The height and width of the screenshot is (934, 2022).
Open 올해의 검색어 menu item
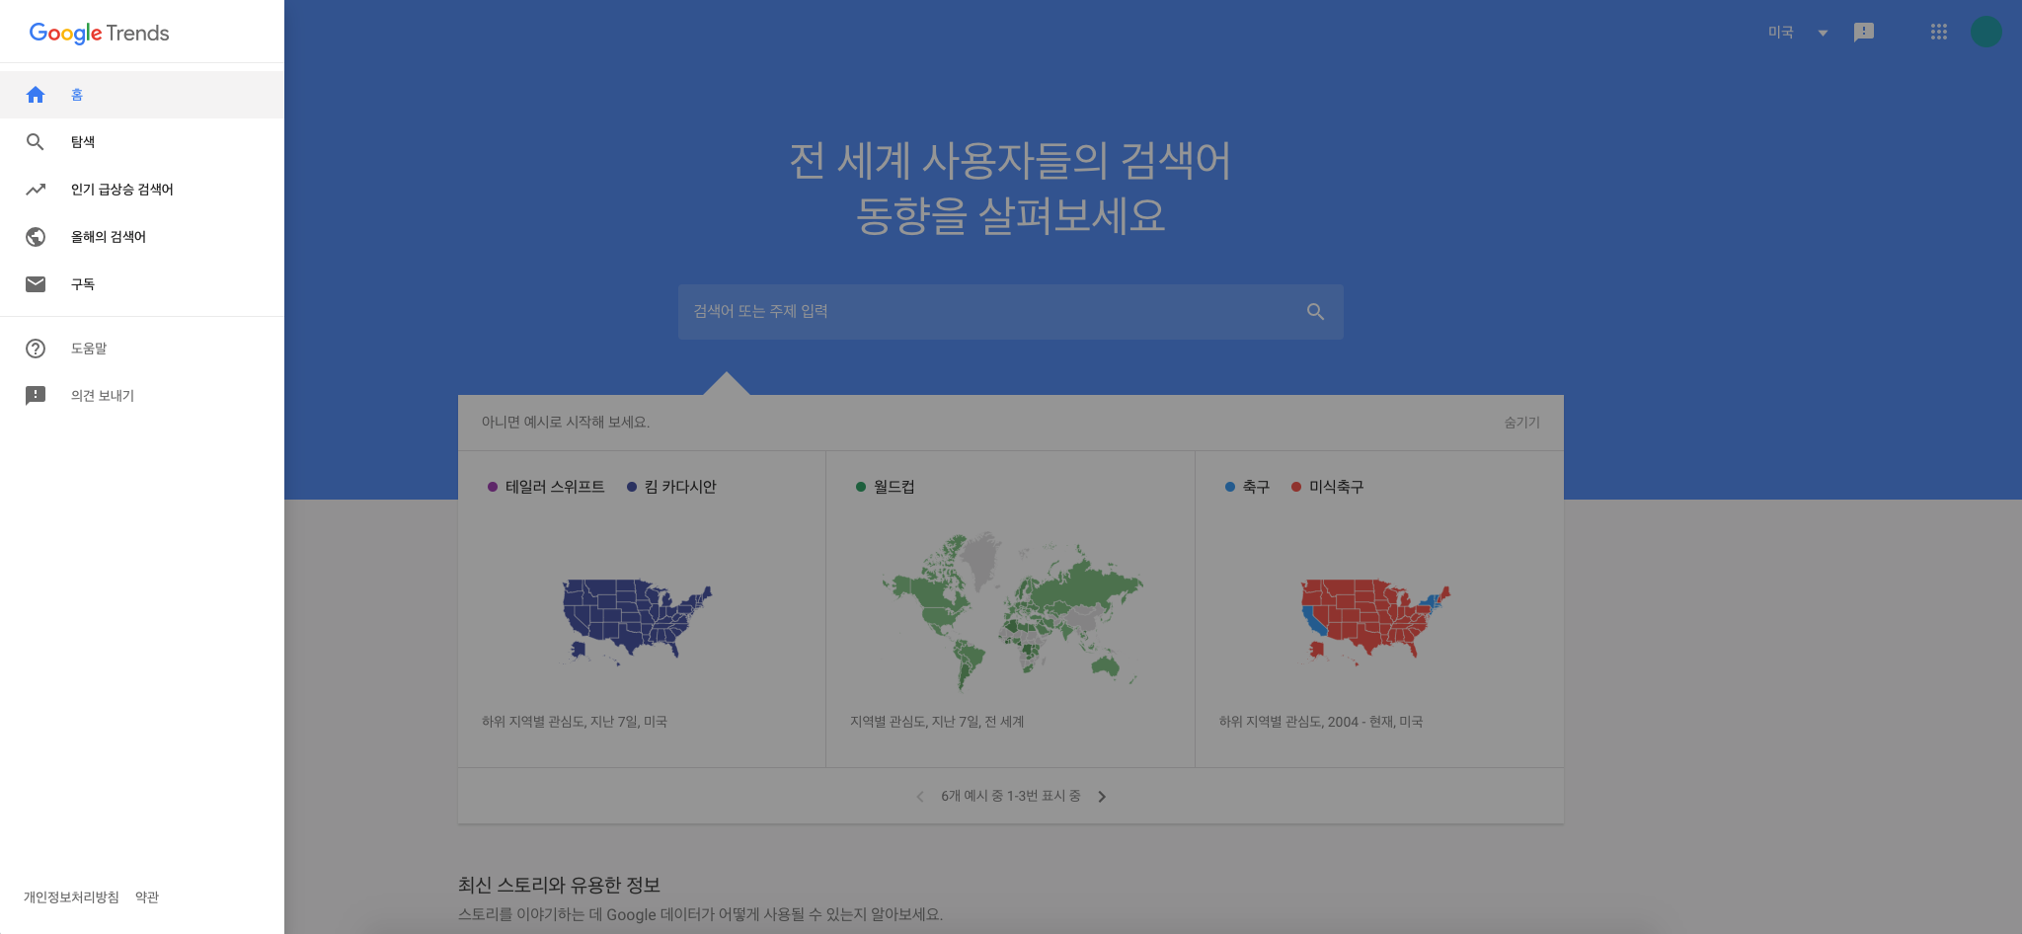(x=142, y=237)
